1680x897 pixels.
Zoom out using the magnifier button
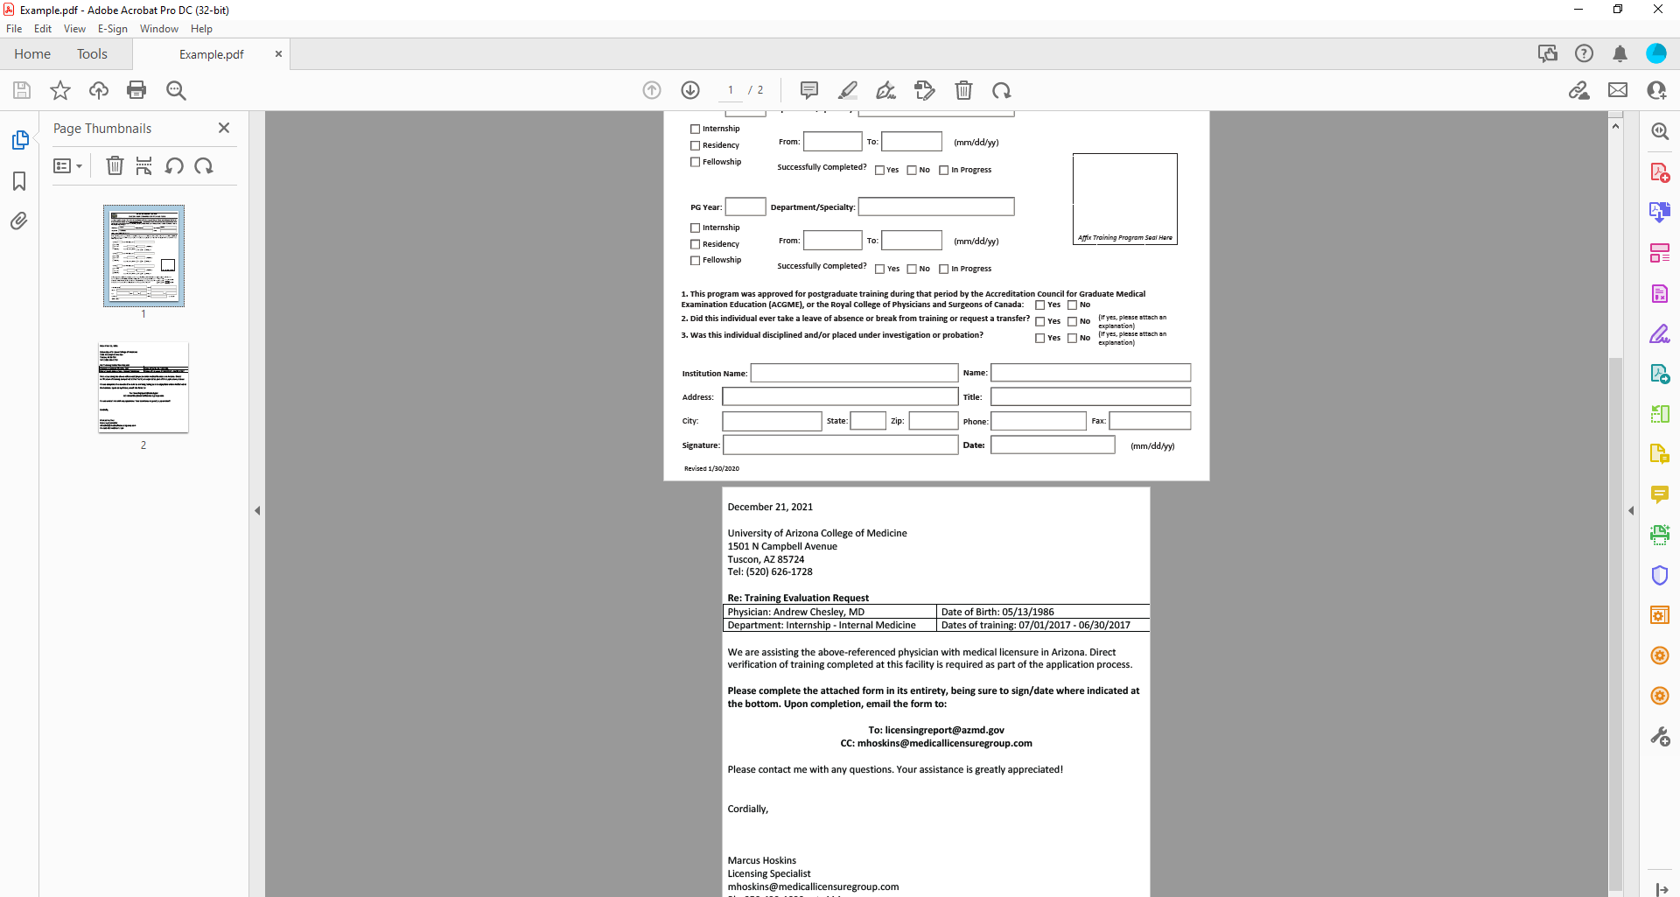pyautogui.click(x=176, y=90)
